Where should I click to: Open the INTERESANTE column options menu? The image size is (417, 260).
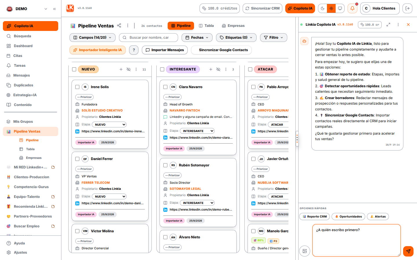tap(226, 69)
